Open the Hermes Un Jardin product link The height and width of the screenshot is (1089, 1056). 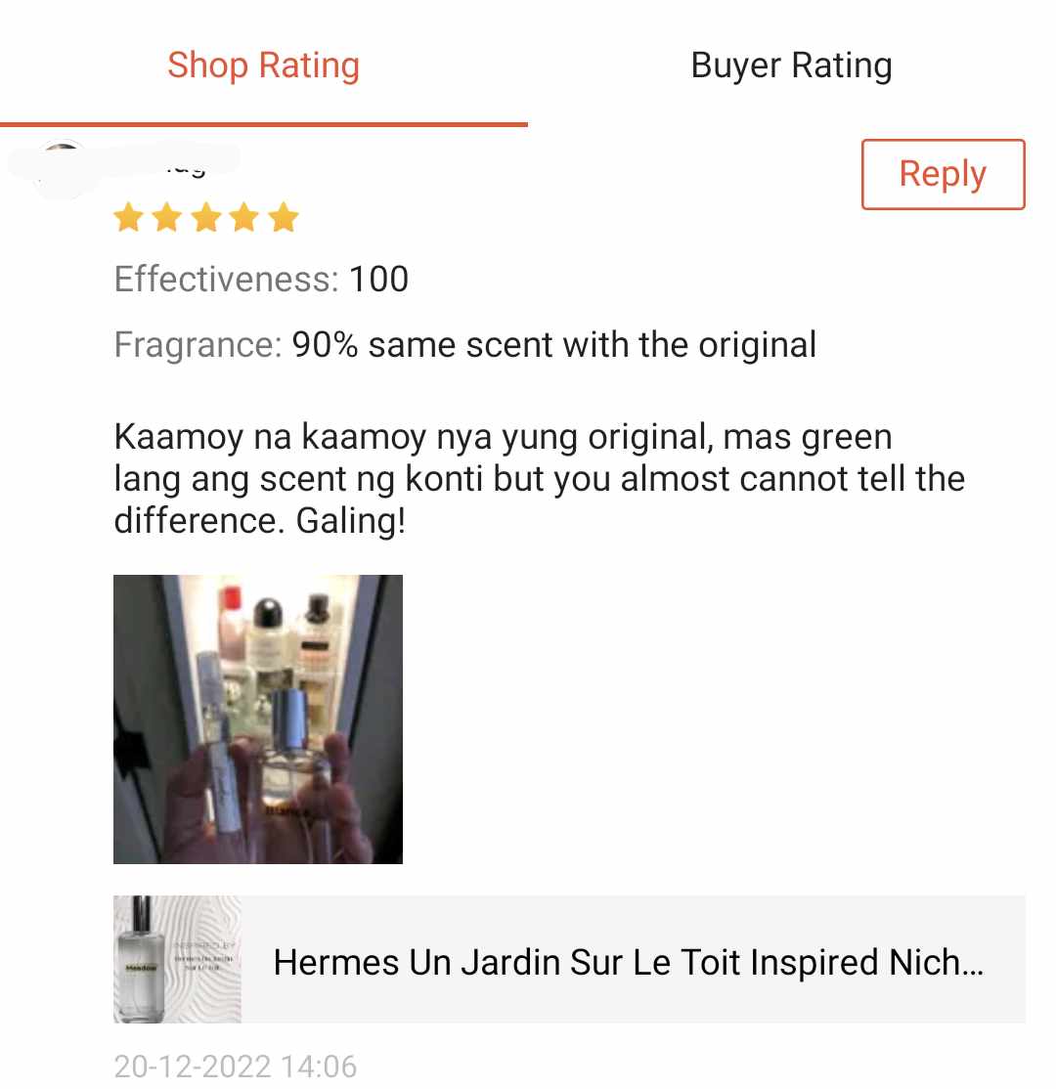[x=569, y=959]
